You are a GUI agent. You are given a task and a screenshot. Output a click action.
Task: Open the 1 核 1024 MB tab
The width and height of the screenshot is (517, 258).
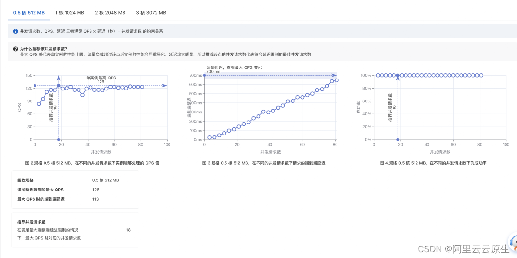coord(69,13)
